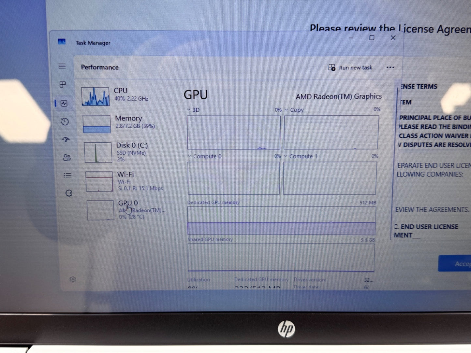
Task: Collapse the Copy engine dropdown
Action: tap(286, 110)
